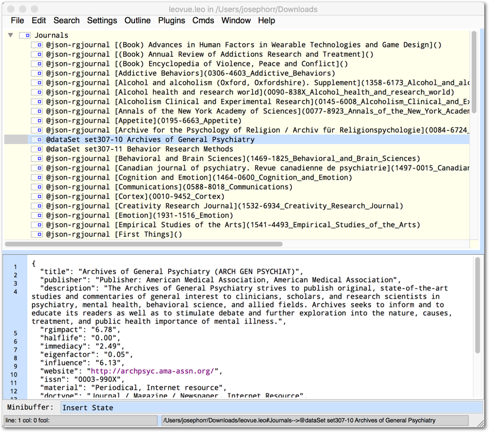Select @dataSet set307-11 Behavior Research Methods
Screen dimensions: 489x432
click(x=139, y=149)
